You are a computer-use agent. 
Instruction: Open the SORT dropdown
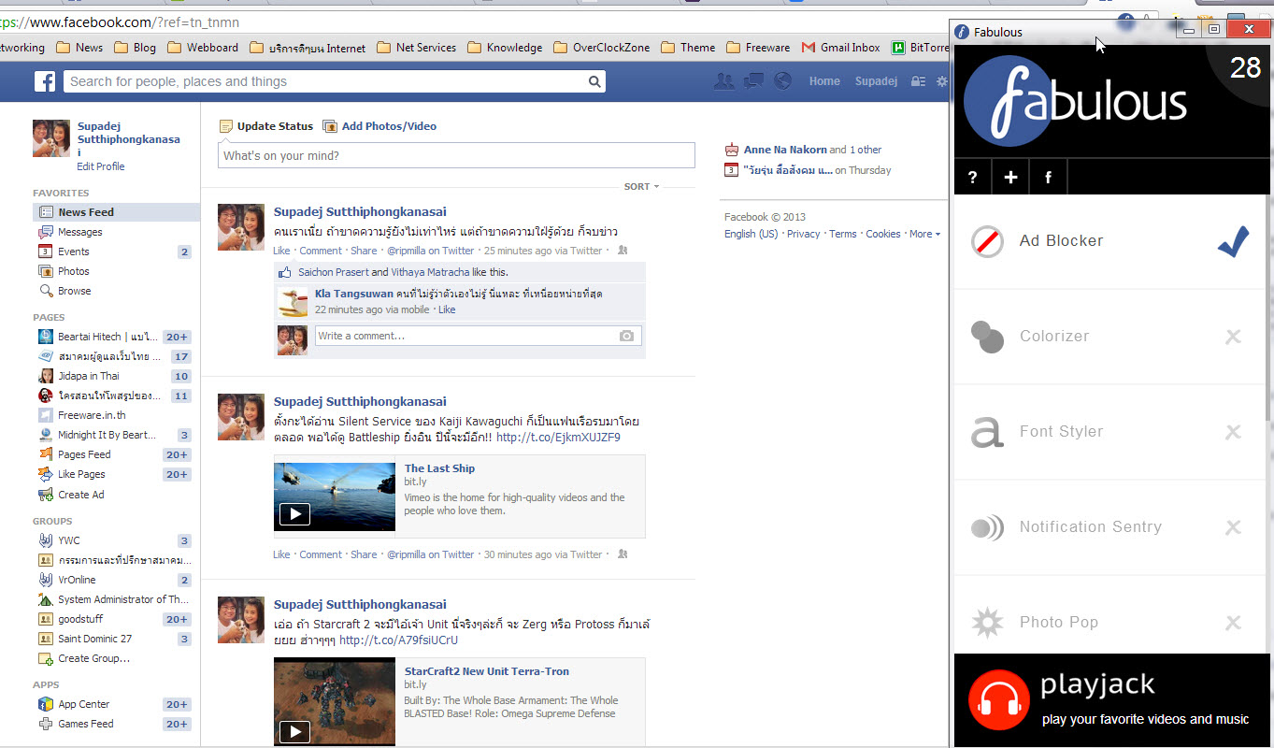641,187
